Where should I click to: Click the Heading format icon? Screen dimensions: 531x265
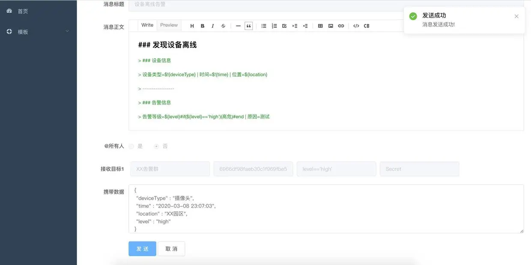pos(192,26)
